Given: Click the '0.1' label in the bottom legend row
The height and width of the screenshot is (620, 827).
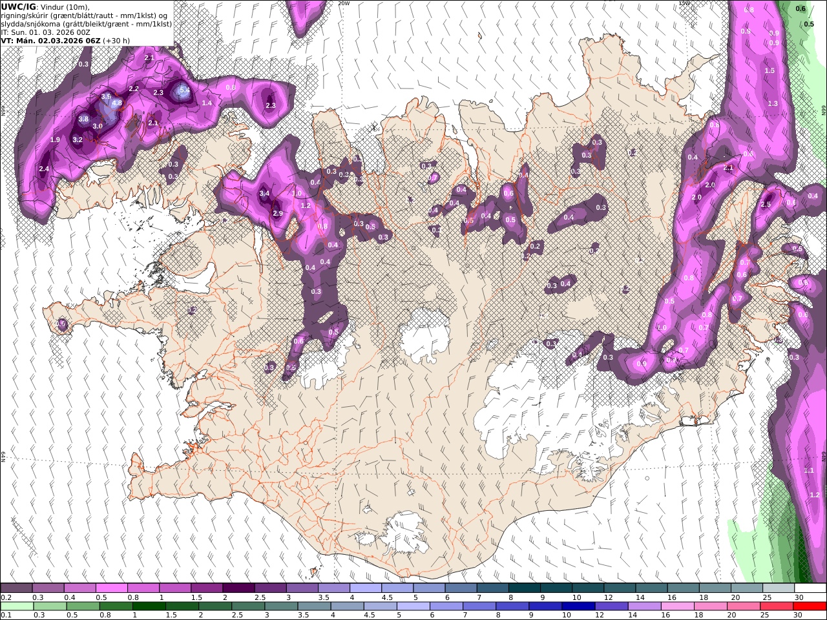Looking at the screenshot, I should coord(5,615).
